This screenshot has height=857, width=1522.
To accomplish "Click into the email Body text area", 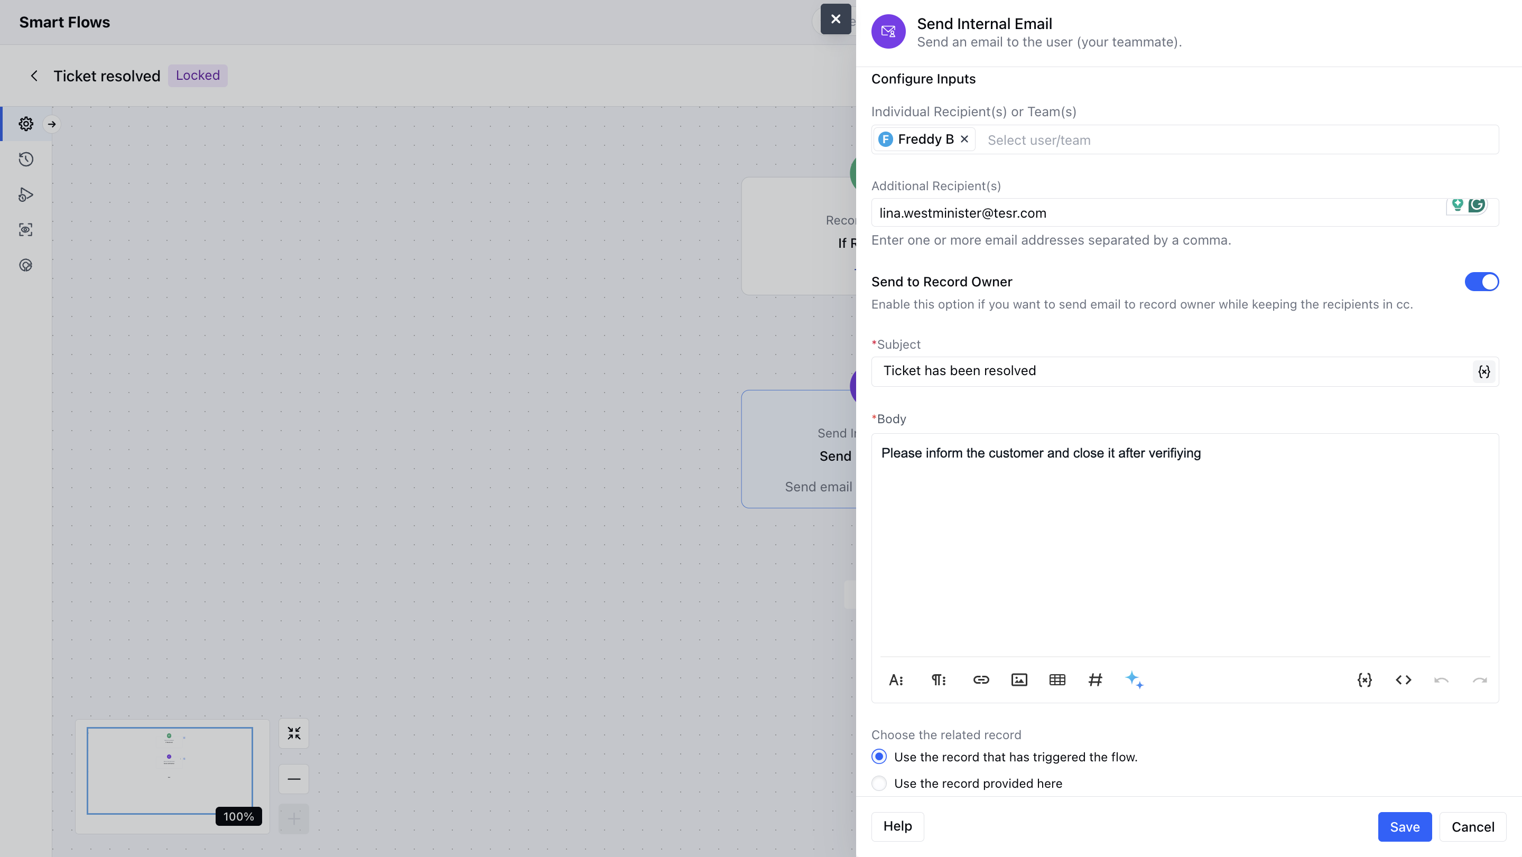I will pyautogui.click(x=1185, y=545).
